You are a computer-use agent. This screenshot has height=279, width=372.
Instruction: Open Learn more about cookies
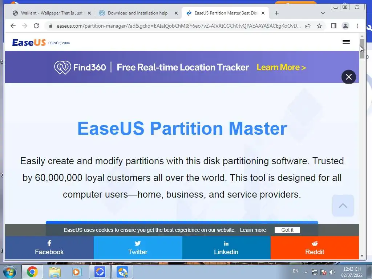253,230
